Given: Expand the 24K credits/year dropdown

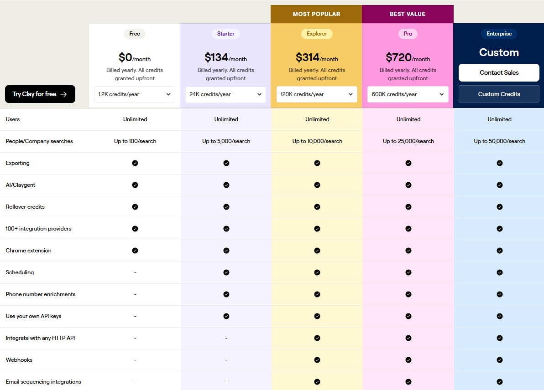Looking at the screenshot, I should (226, 94).
